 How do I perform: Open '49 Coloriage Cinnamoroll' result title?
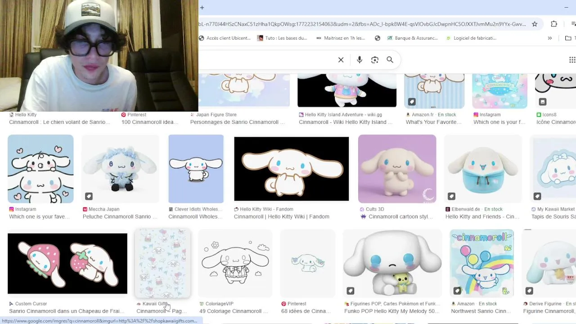234,311
